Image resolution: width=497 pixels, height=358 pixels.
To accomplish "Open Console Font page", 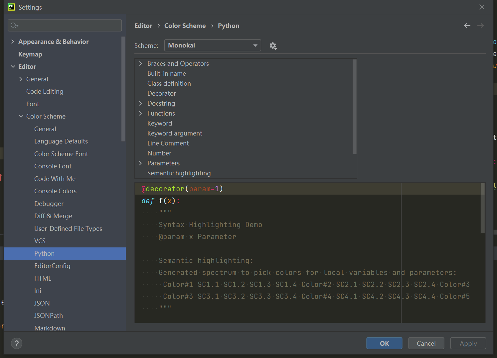I will pos(53,166).
